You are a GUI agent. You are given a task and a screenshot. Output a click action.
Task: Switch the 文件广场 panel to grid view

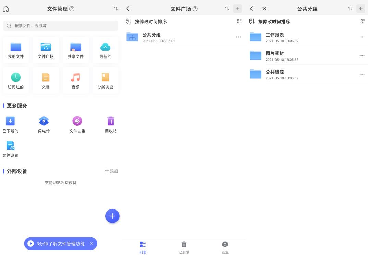click(x=239, y=21)
